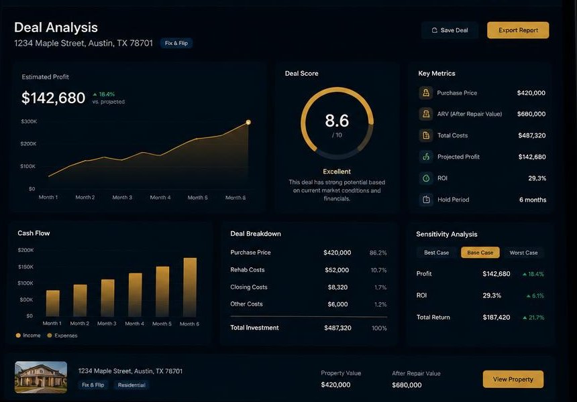This screenshot has width=577, height=402.
Task: Click the Excellent rating label
Action: (x=337, y=172)
